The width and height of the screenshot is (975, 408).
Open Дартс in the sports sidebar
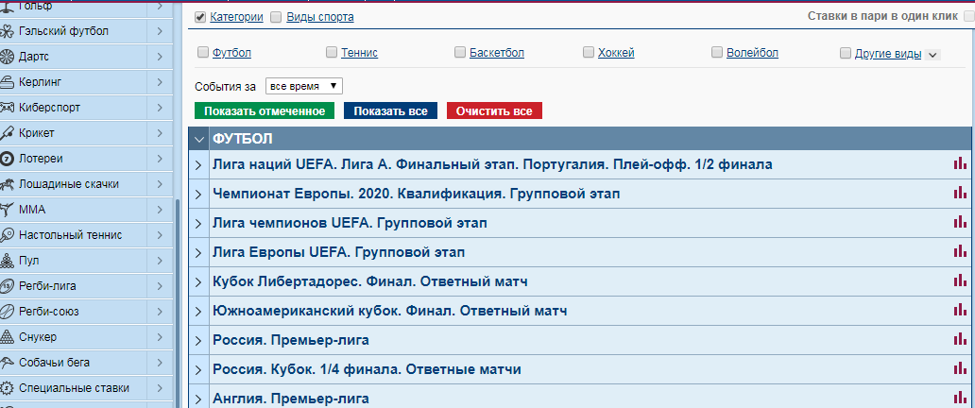[34, 57]
